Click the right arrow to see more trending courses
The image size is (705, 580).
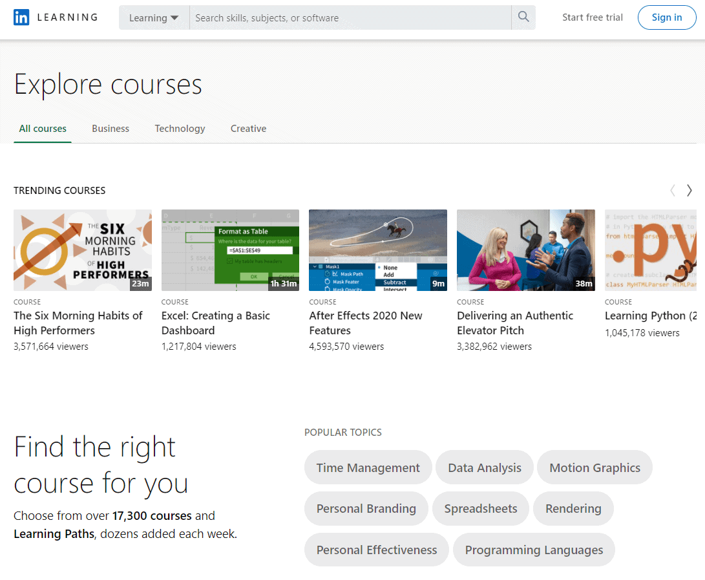[689, 190]
